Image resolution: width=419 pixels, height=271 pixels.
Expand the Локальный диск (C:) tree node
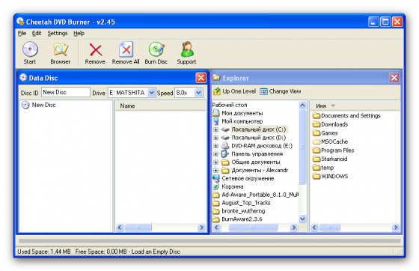tap(215, 130)
